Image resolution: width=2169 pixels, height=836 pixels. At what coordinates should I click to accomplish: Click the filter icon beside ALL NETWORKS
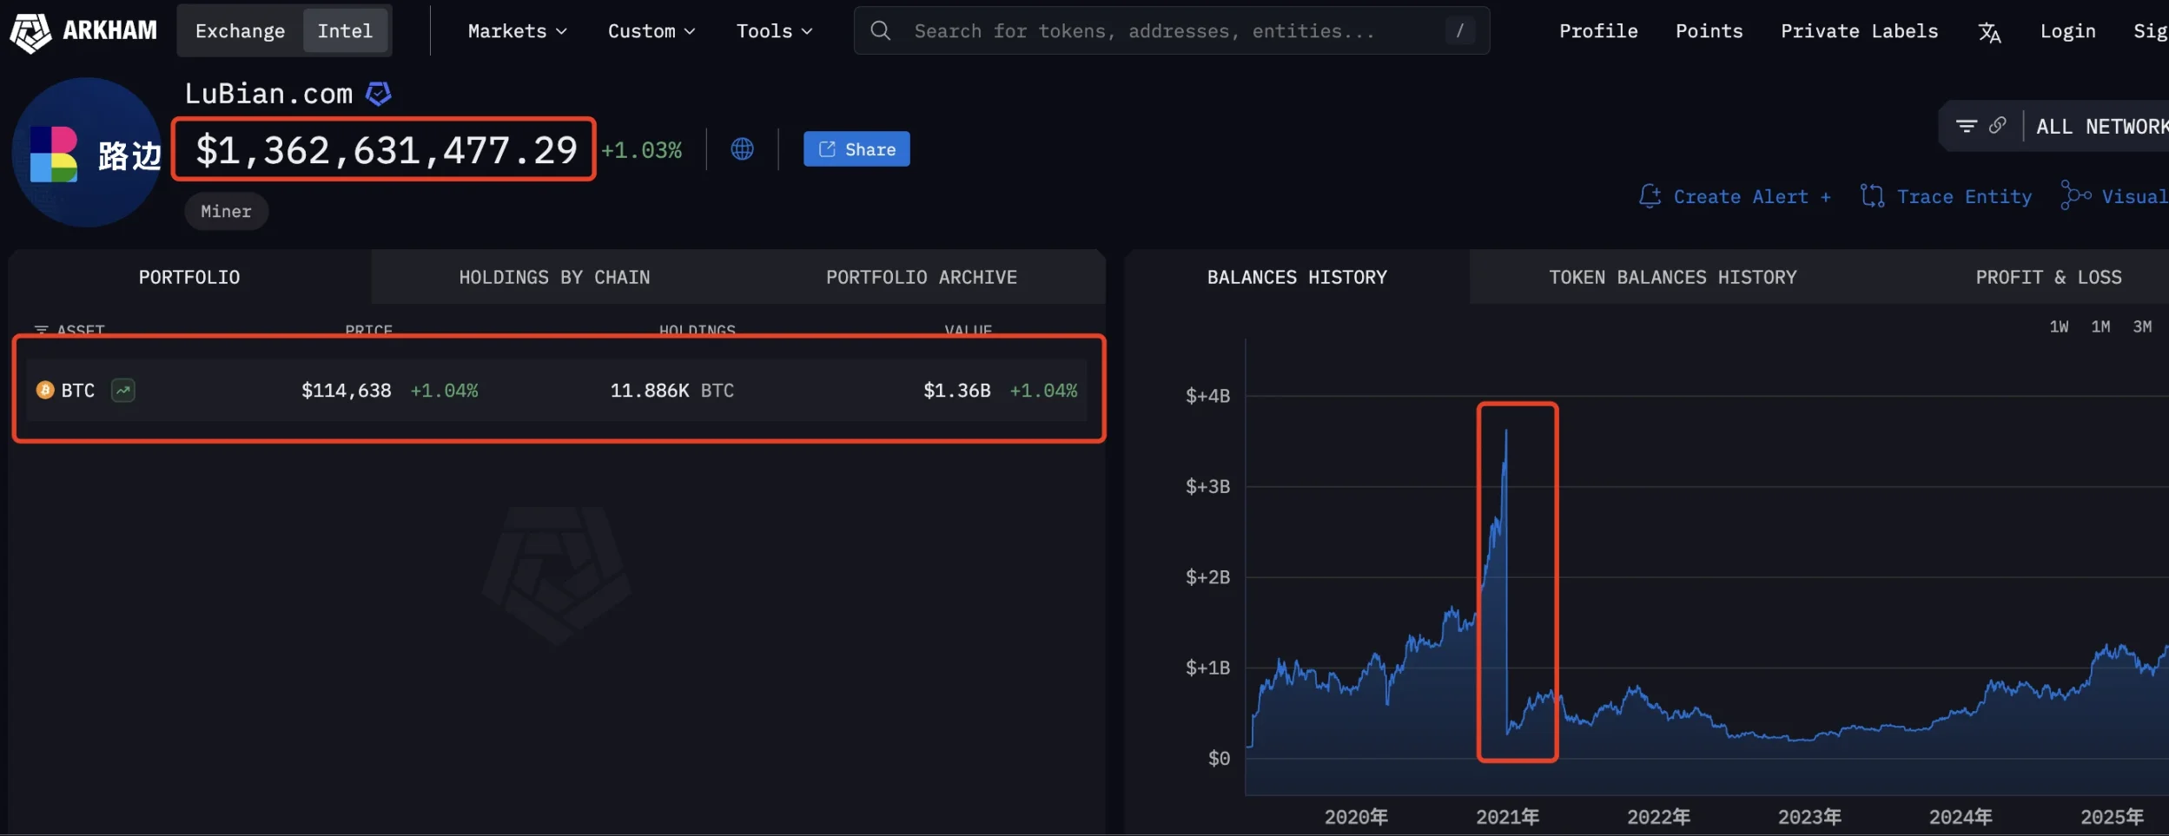[x=1965, y=125]
